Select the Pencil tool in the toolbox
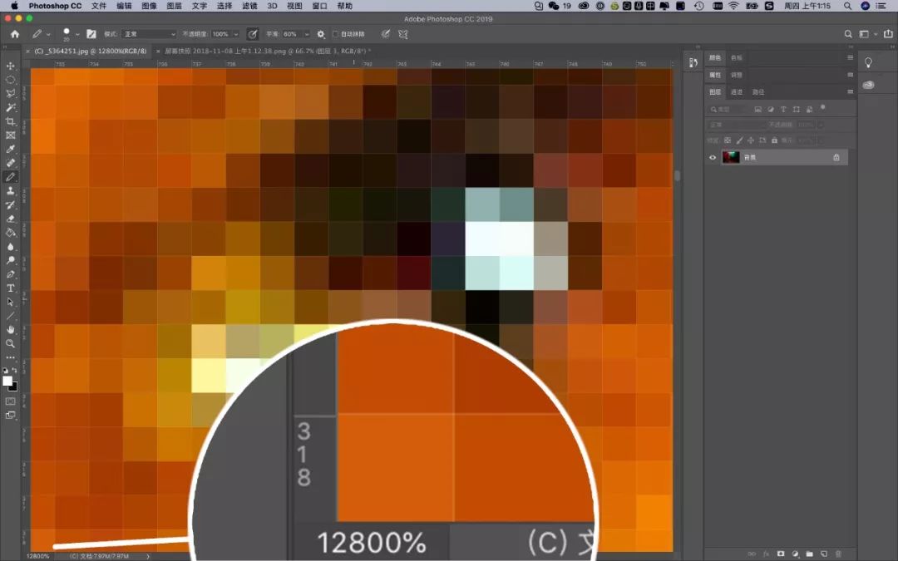898x561 pixels. click(x=10, y=177)
